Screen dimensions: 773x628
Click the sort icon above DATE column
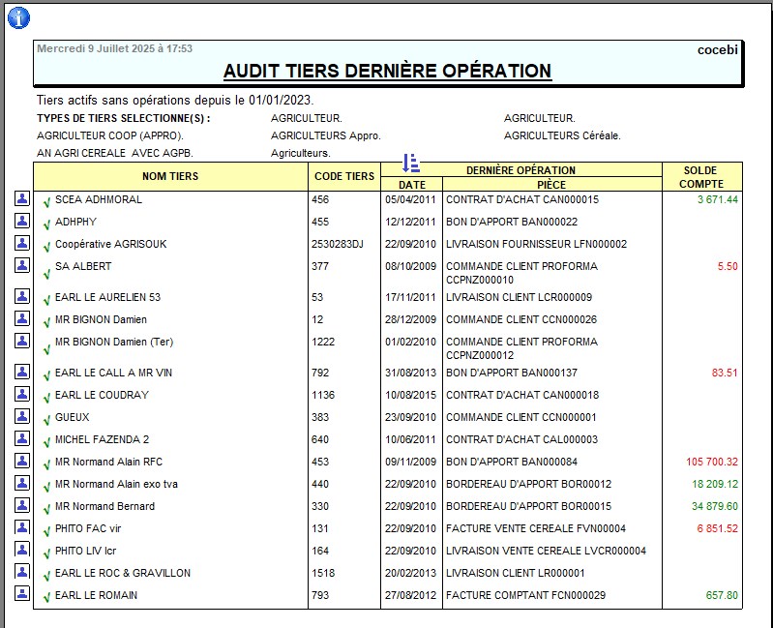coord(411,163)
